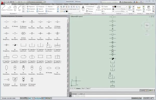Select the Отрезок line tool
Screen dimensions: 156x100
[x=4, y=8]
